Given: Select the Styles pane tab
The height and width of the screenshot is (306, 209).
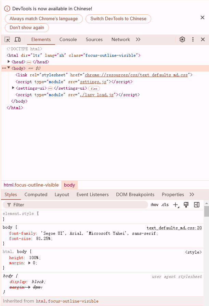Looking at the screenshot, I should [x=11, y=194].
